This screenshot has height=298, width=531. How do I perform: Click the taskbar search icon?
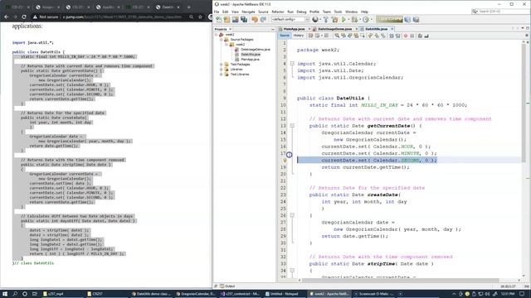(x=15, y=294)
